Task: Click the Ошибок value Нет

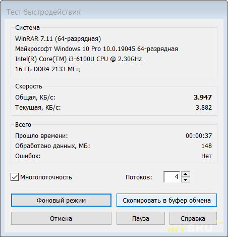Action: (206, 156)
